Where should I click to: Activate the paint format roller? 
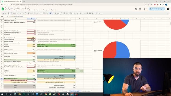click(x=11, y=13)
